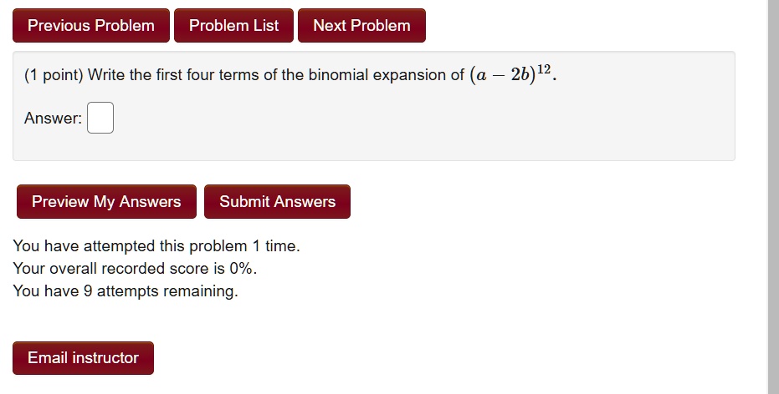
Task: Click Preview My Answers button
Action: [106, 202]
